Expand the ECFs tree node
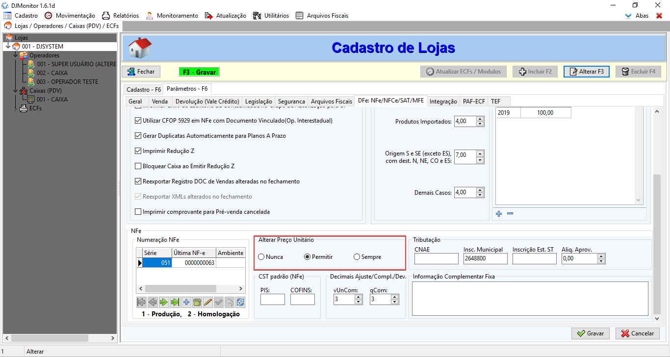The width and height of the screenshot is (670, 357). point(16,108)
